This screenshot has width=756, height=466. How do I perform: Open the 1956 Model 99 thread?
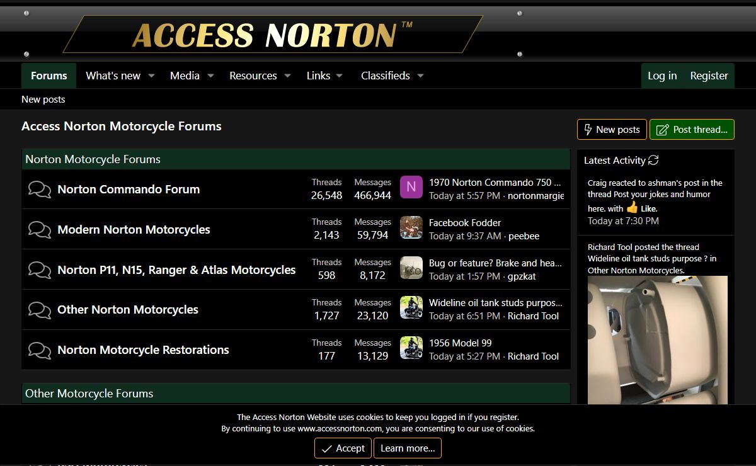[x=461, y=343]
